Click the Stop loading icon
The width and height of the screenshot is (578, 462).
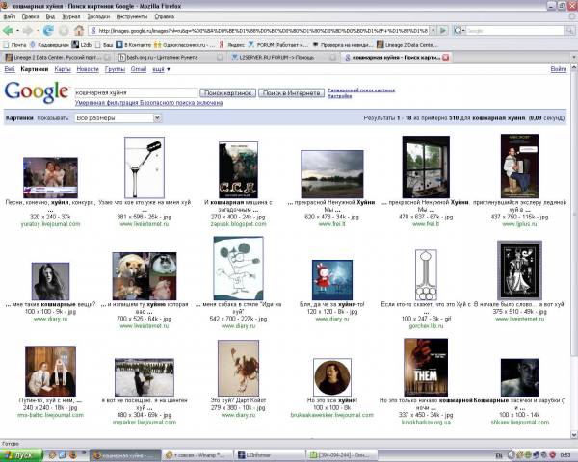tap(64, 30)
